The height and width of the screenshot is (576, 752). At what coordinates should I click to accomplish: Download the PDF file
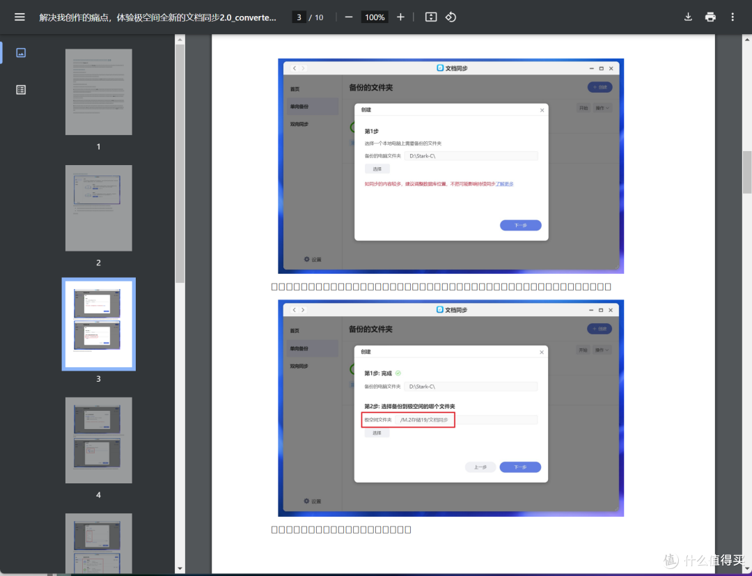pos(688,17)
